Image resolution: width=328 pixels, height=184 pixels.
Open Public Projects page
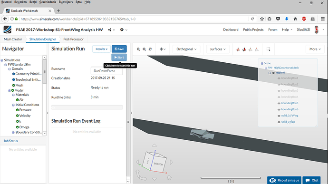click(x=253, y=30)
